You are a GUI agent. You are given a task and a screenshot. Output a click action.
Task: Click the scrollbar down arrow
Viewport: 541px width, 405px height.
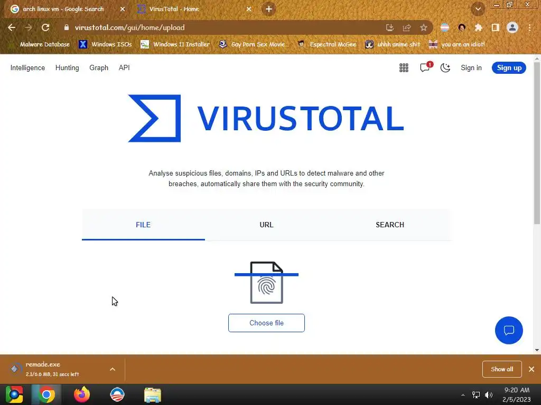pyautogui.click(x=537, y=350)
